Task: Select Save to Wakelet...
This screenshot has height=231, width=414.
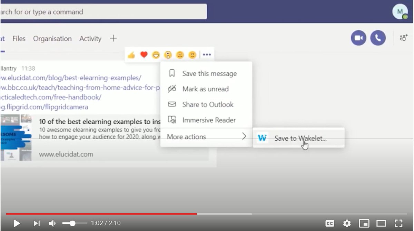Action: pos(298,138)
